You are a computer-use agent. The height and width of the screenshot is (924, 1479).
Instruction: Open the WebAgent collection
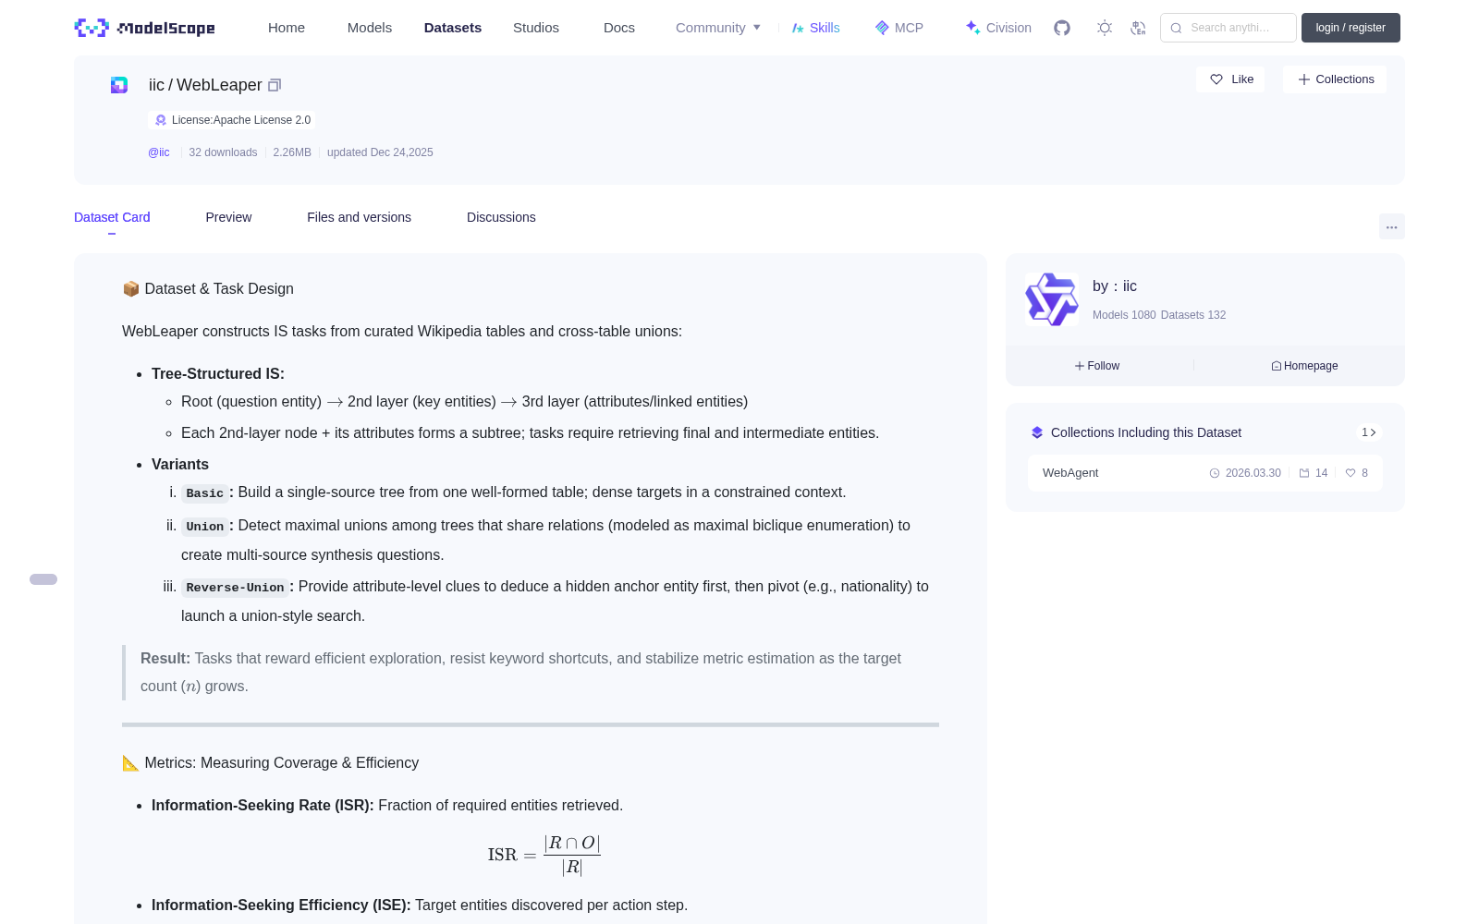point(1205,473)
